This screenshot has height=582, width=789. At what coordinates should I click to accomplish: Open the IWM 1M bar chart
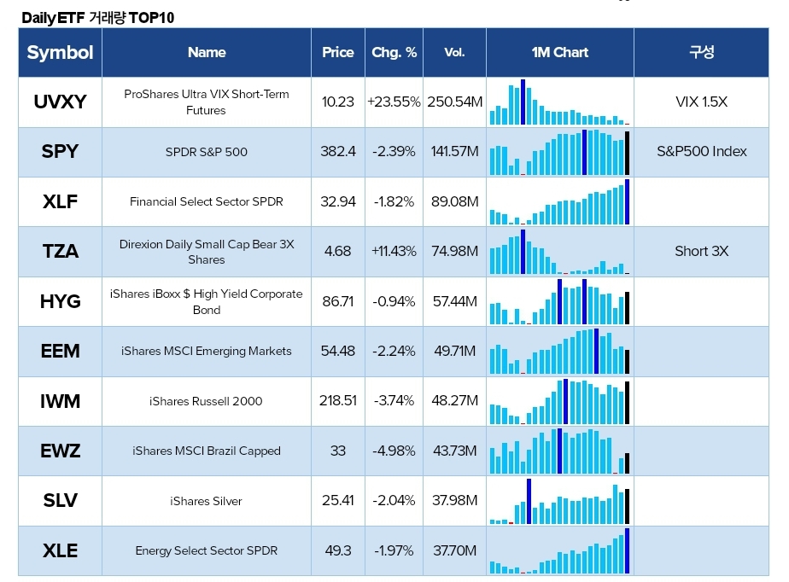point(559,401)
